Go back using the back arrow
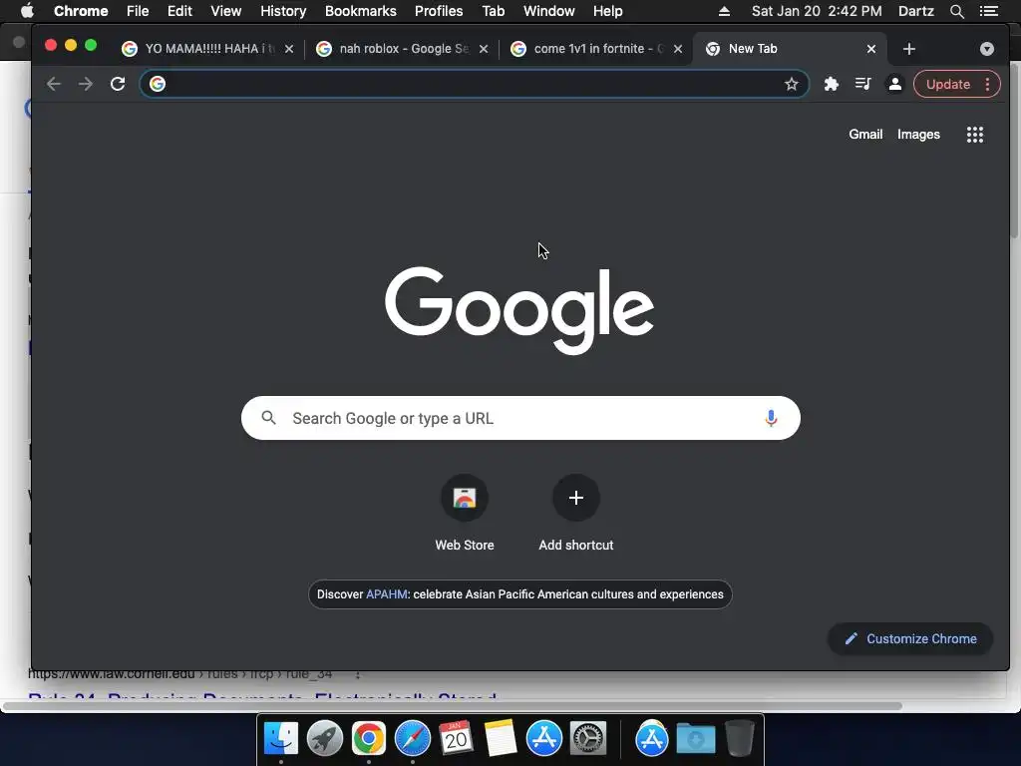 click(54, 84)
